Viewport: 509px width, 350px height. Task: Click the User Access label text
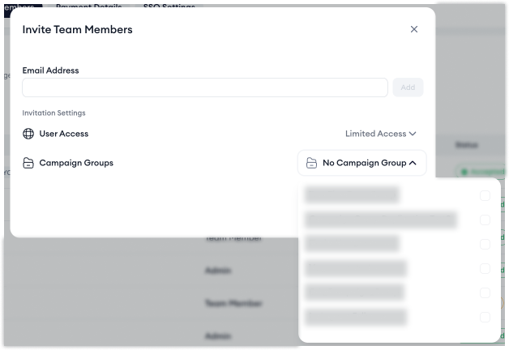tap(64, 134)
